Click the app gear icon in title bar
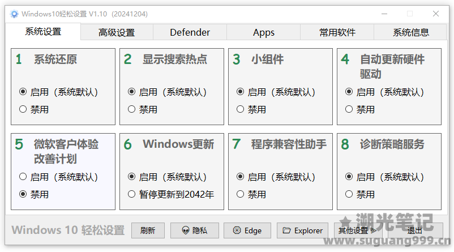 click(14, 14)
